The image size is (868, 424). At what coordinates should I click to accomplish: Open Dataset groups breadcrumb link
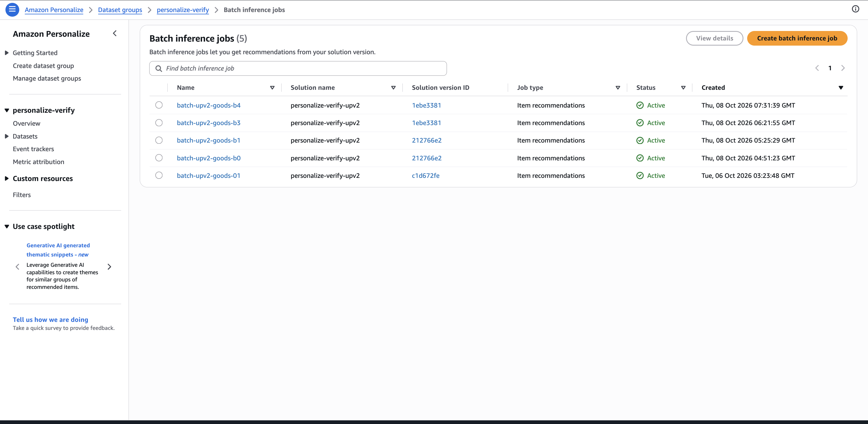tap(120, 10)
